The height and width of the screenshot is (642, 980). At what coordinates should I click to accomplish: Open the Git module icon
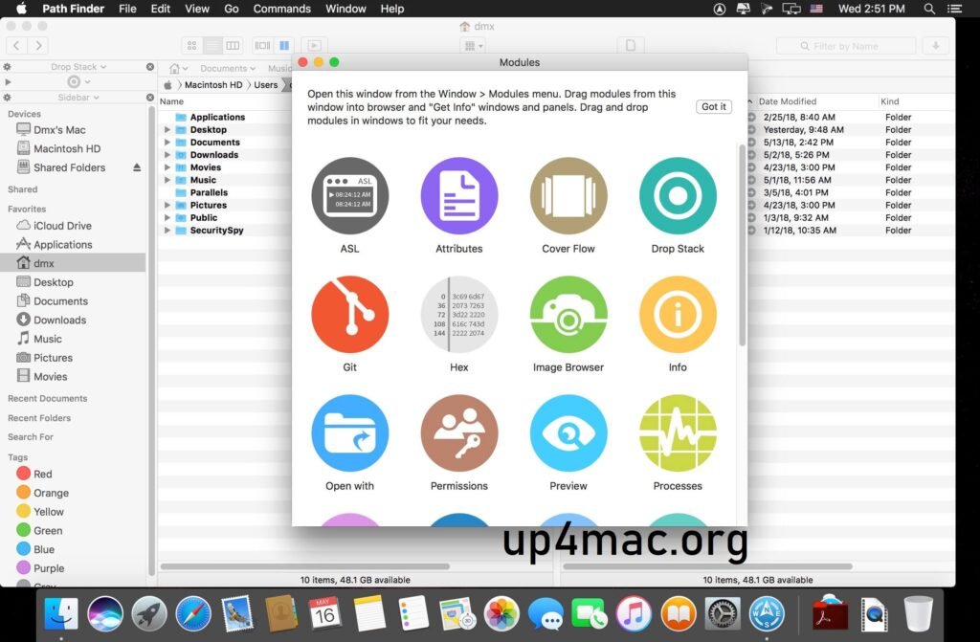point(349,316)
